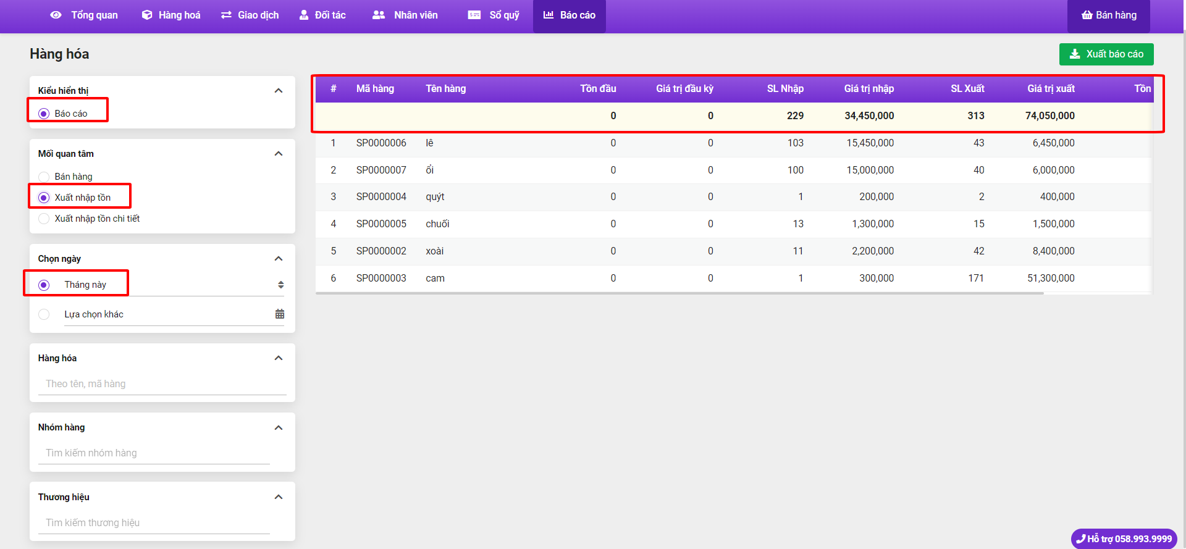Viewport: 1186px width, 549px height.
Task: Click the product name cam
Action: (x=435, y=279)
